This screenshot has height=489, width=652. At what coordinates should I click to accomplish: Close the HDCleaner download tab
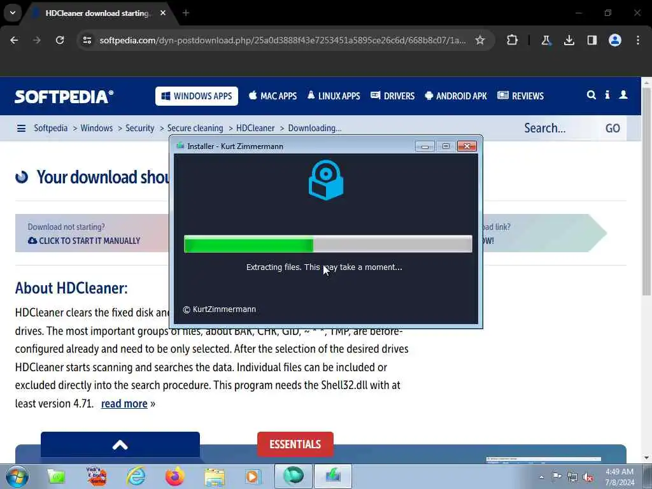(163, 13)
